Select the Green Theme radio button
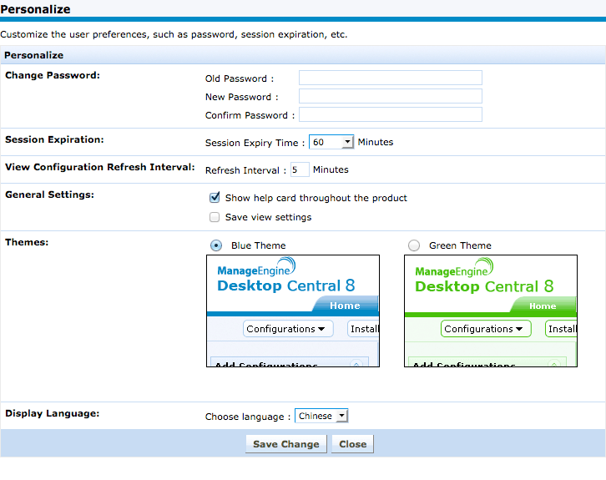606x480 pixels. (414, 245)
